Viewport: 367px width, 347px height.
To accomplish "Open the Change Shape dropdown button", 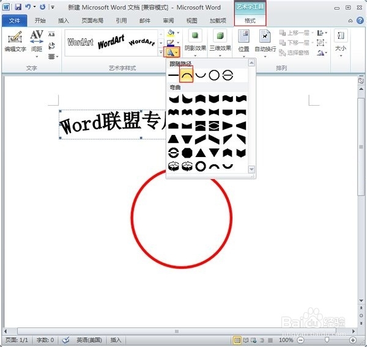I will coord(172,53).
